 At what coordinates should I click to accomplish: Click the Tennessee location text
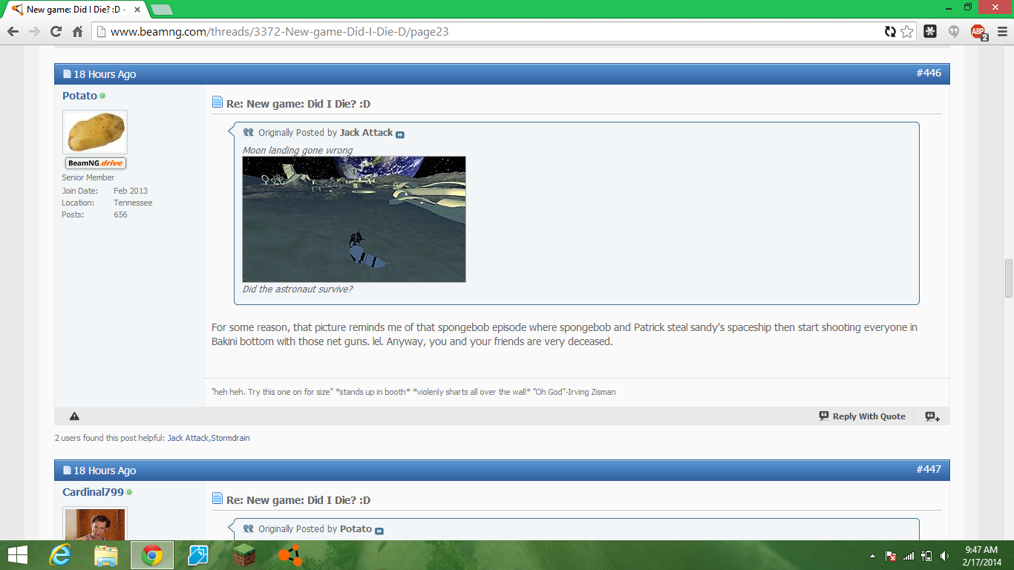[133, 203]
